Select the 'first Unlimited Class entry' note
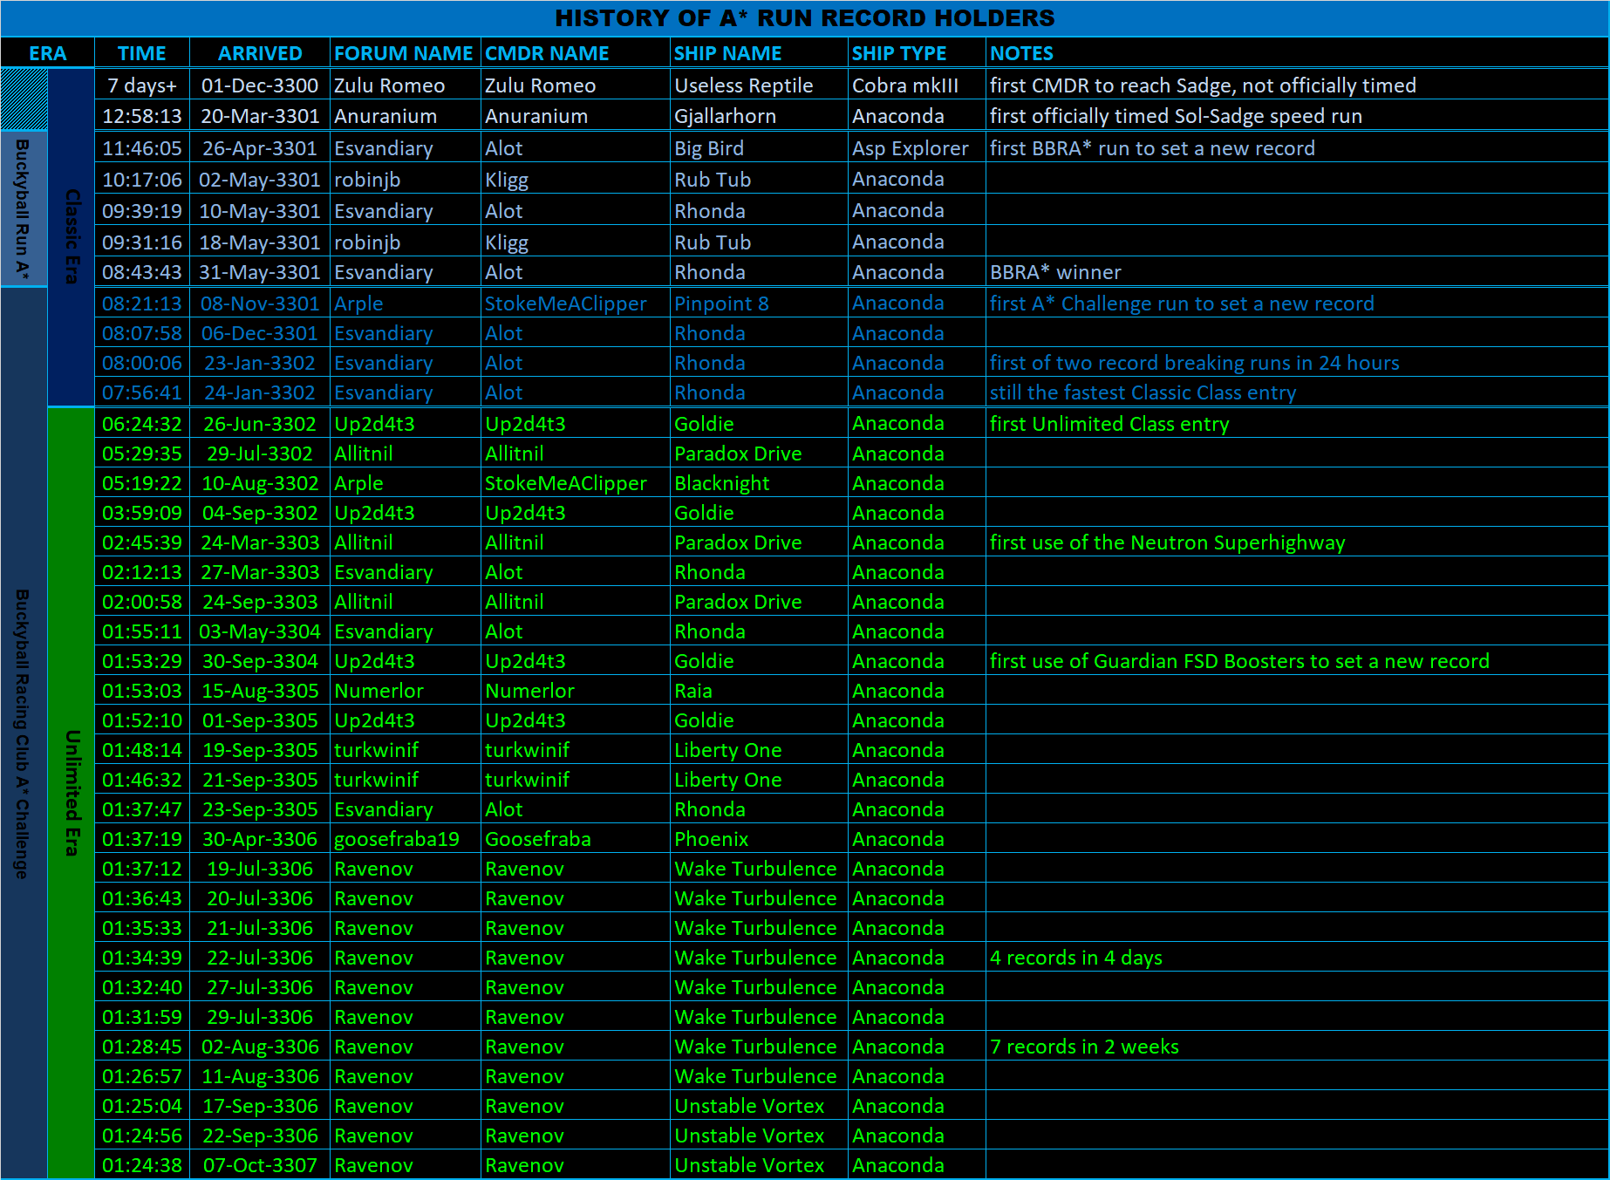 (1109, 424)
